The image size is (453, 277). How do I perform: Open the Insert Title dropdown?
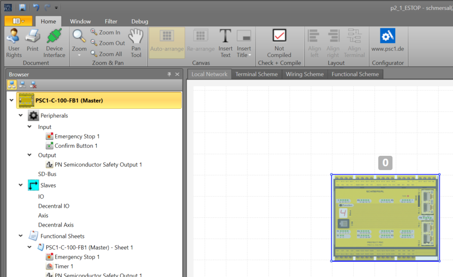tap(244, 43)
